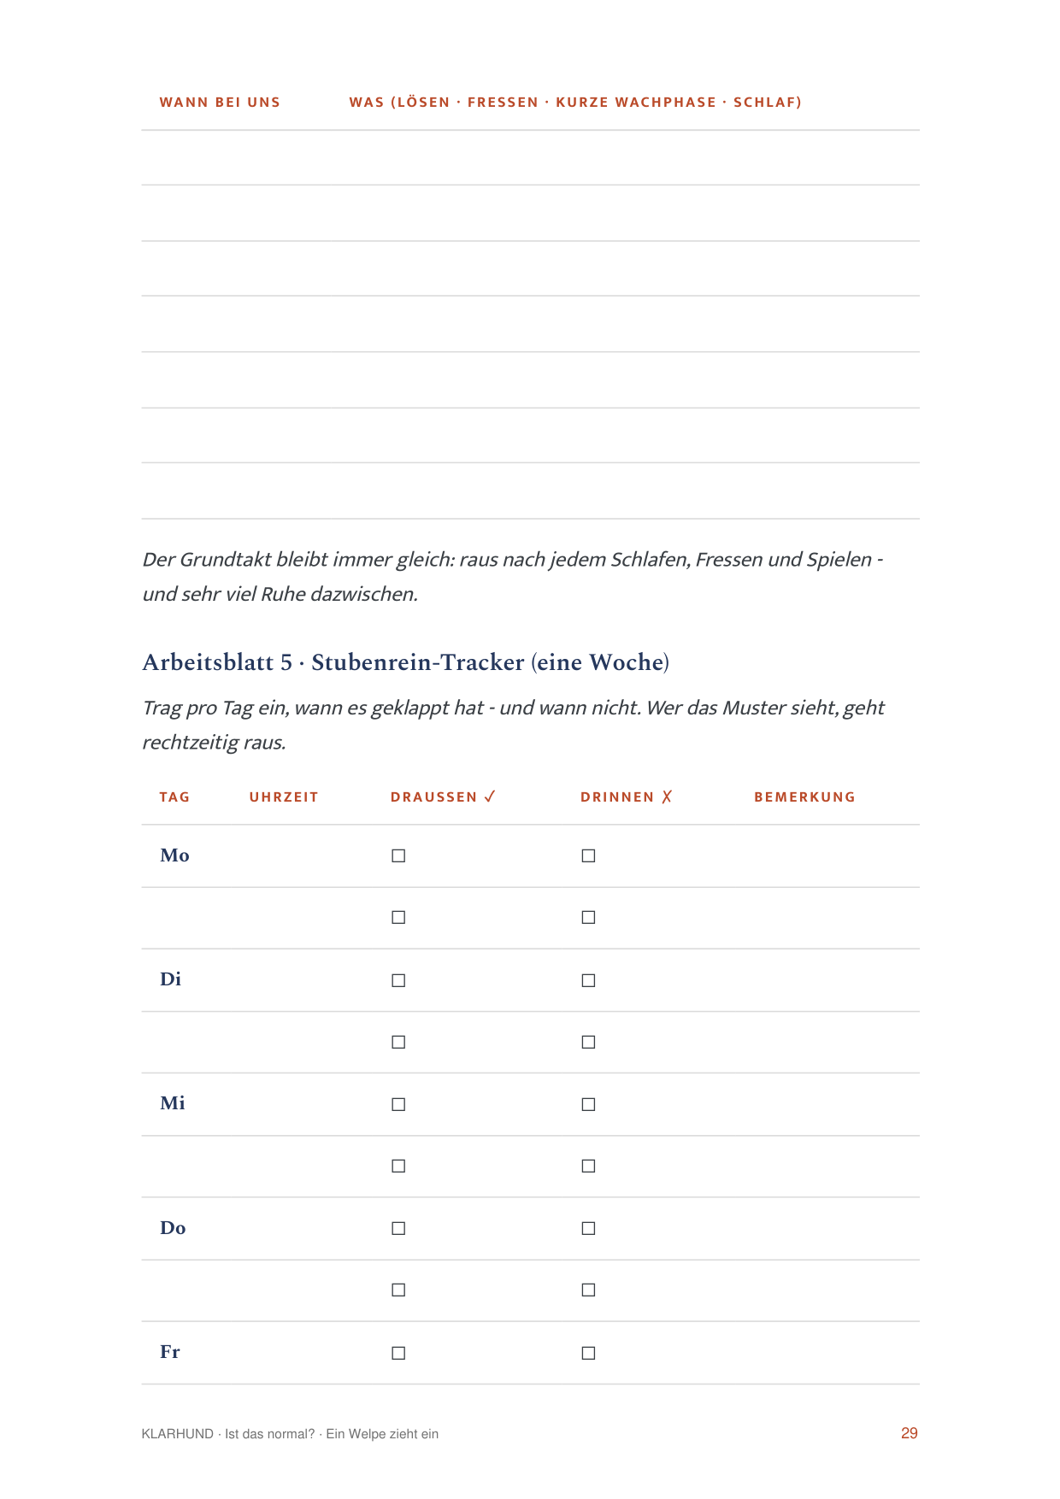The height and width of the screenshot is (1499, 1060).
Task: Check the Draussen box for Mo
Action: pyautogui.click(x=398, y=855)
